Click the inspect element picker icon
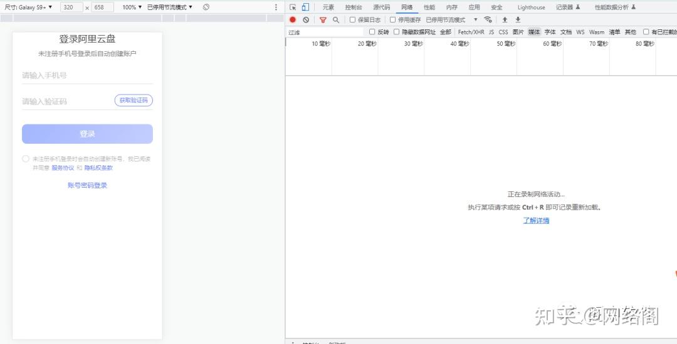Image resolution: width=677 pixels, height=344 pixels. click(x=293, y=8)
